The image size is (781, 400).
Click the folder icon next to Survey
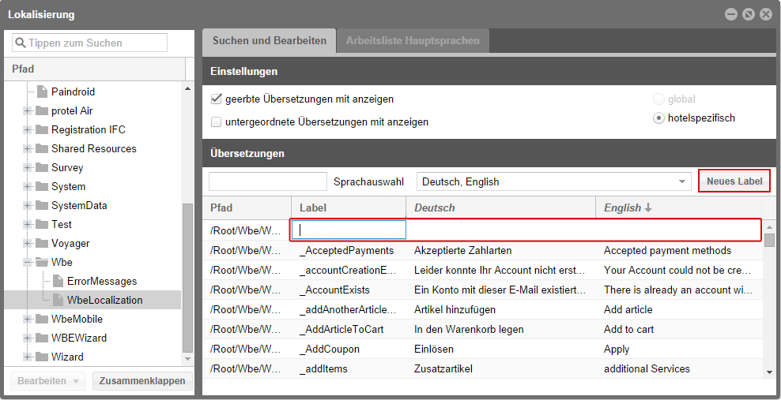(41, 168)
